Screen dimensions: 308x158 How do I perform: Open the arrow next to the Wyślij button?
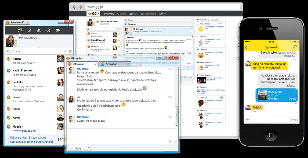[89, 148]
